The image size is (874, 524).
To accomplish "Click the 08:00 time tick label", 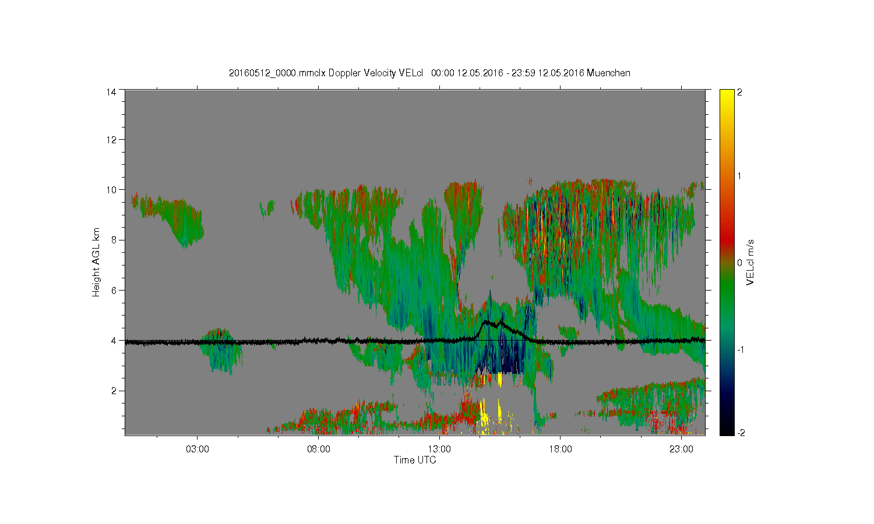I will 319,449.
